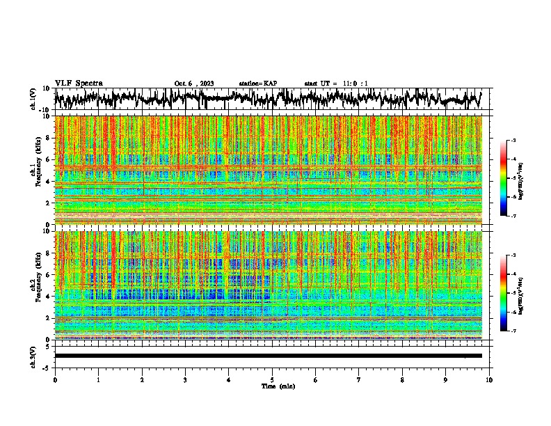Click the "start UT = 11:0 :1" header text
Screen dimensions: 551x426
(336, 84)
